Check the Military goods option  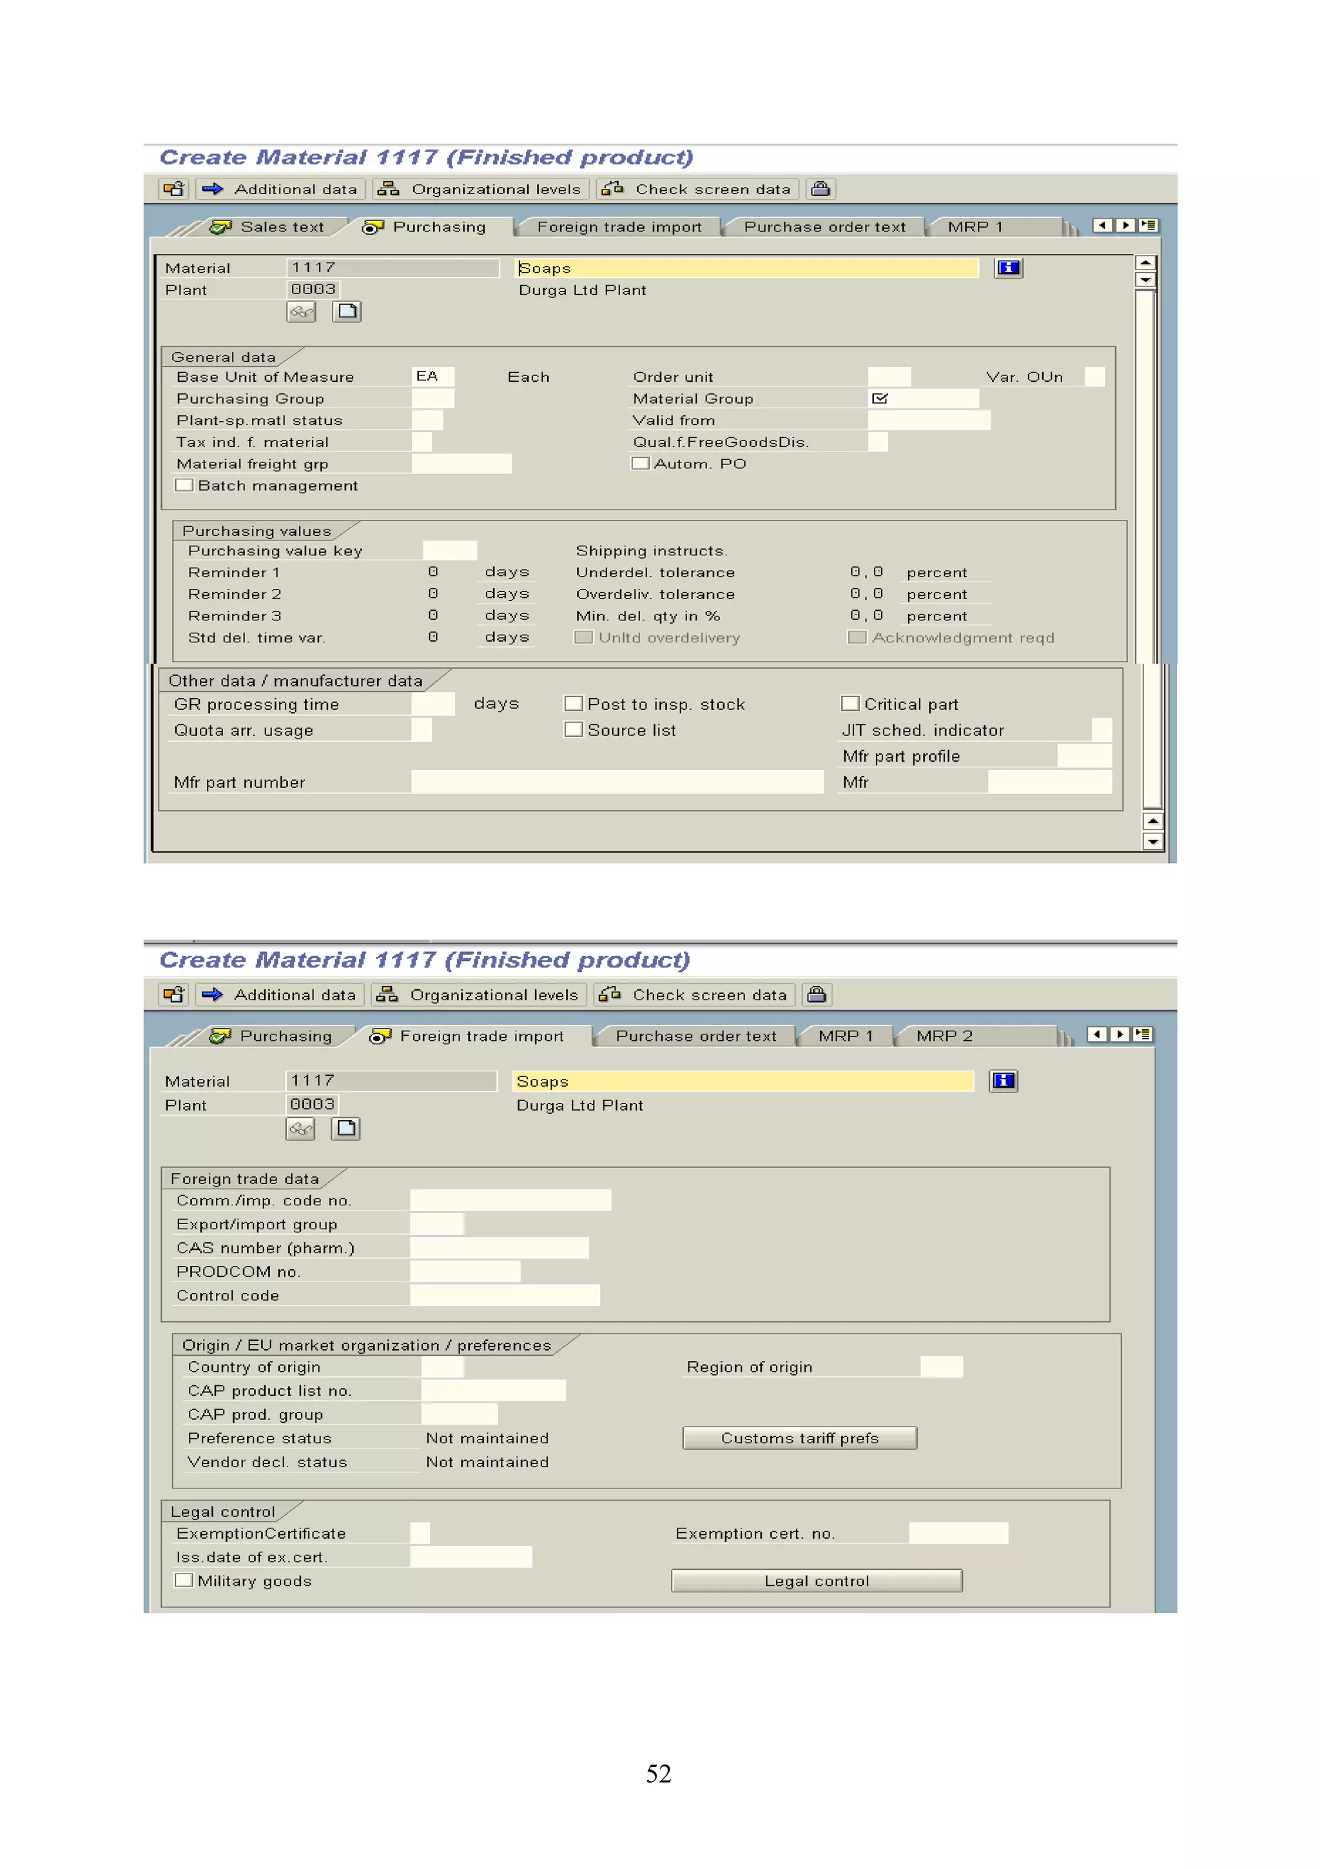pos(184,1580)
